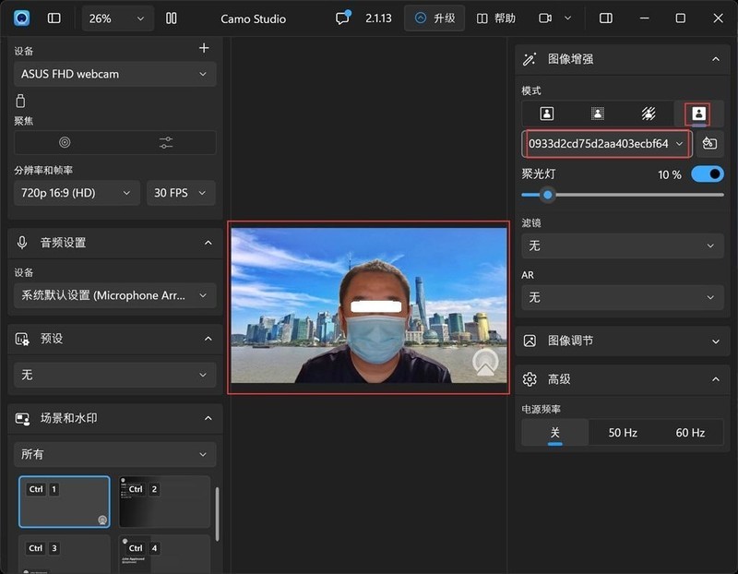Click the plus icon to add device
This screenshot has height=574, width=738.
coord(204,48)
